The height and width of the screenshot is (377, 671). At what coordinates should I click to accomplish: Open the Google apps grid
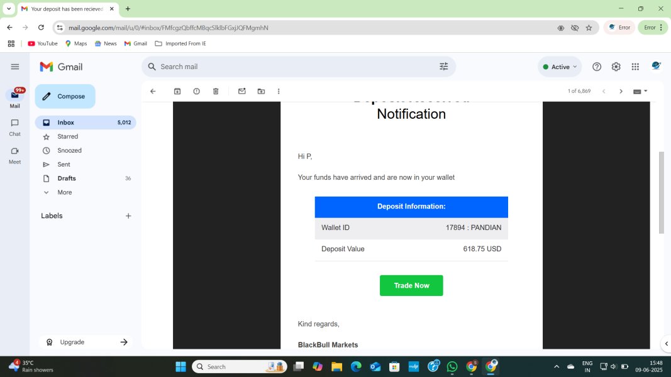coord(635,67)
